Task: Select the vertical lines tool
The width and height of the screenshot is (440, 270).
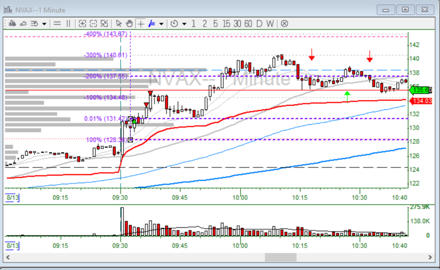Action: pyautogui.click(x=68, y=24)
